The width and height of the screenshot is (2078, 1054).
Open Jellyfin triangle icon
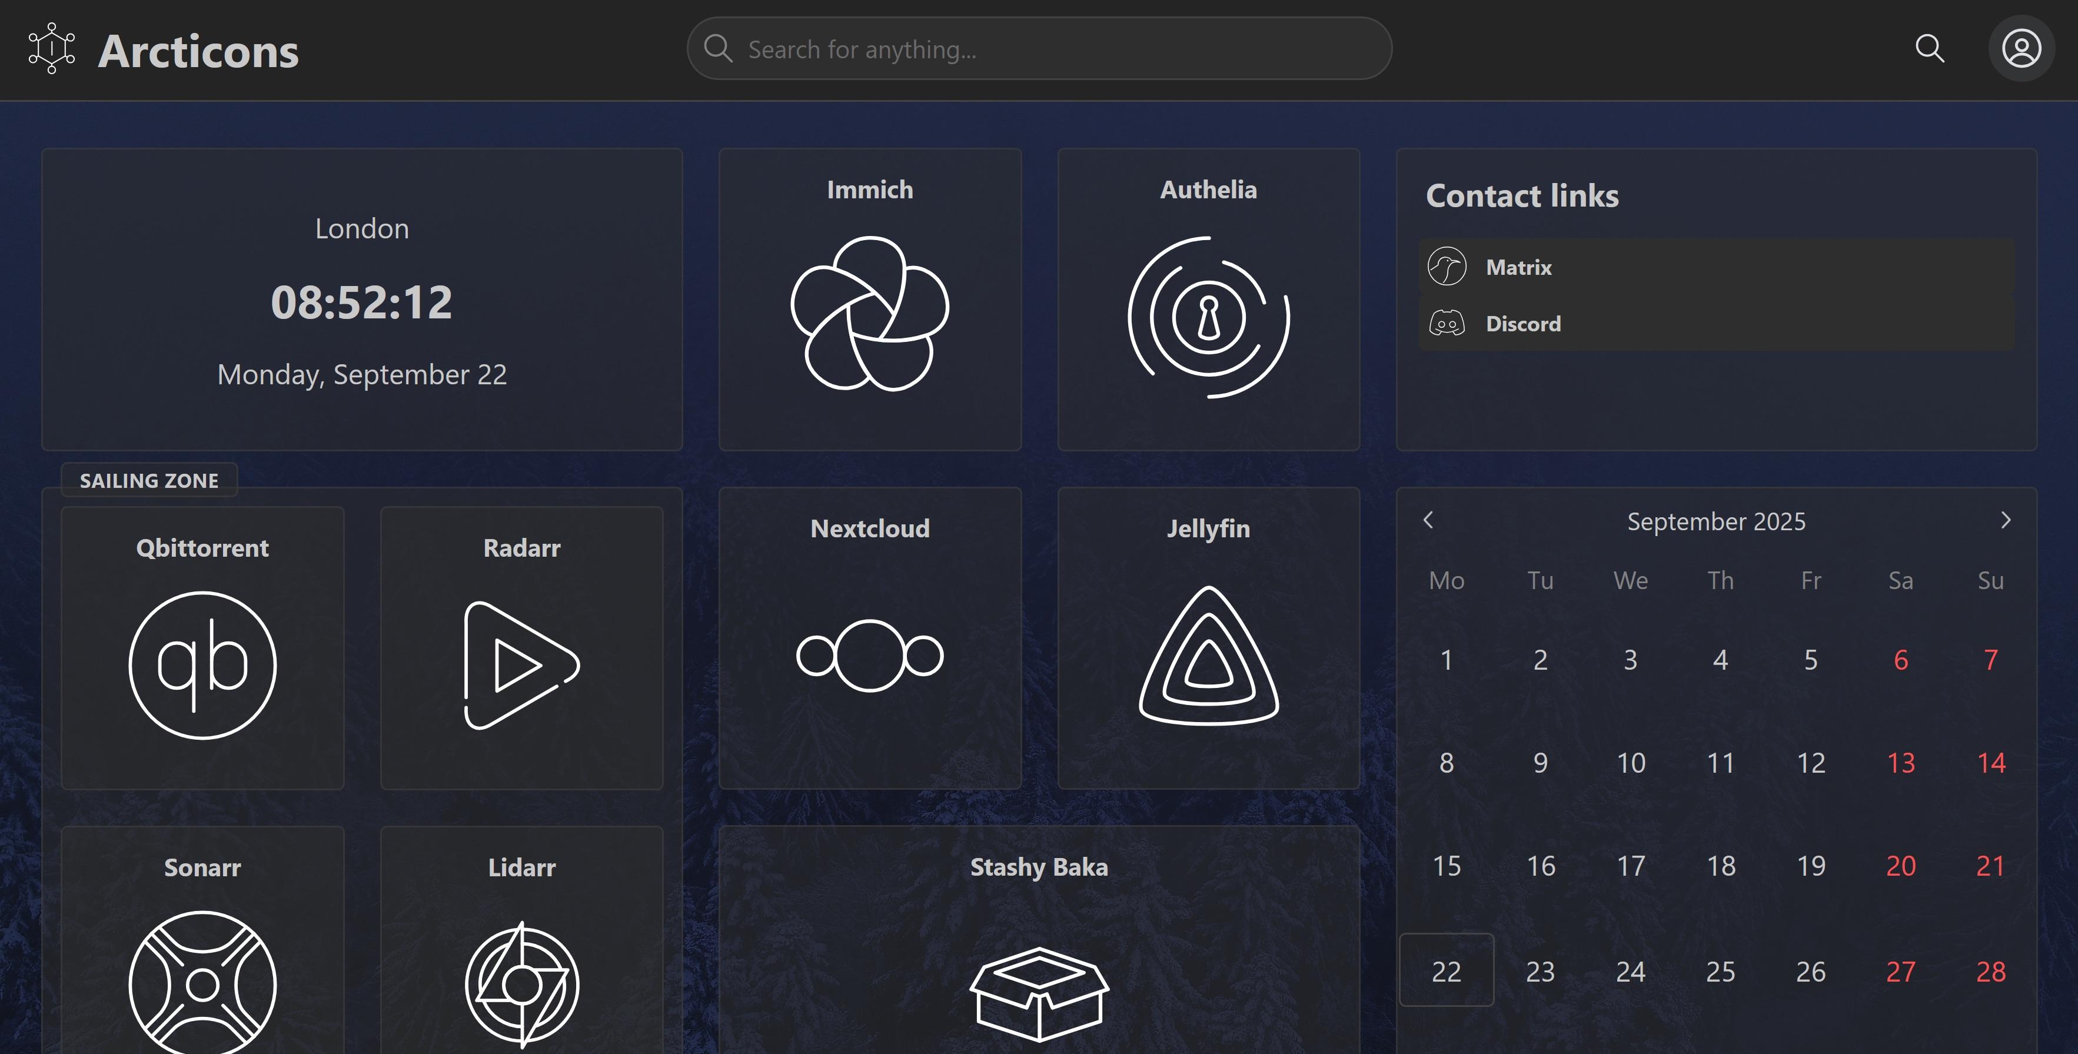coord(1208,655)
